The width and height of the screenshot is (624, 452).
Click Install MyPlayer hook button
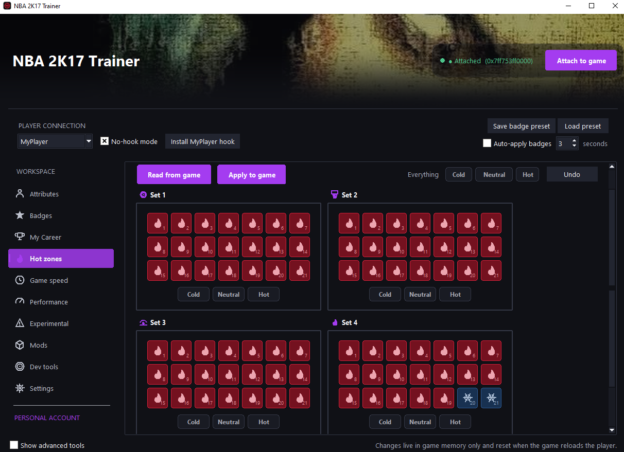203,141
